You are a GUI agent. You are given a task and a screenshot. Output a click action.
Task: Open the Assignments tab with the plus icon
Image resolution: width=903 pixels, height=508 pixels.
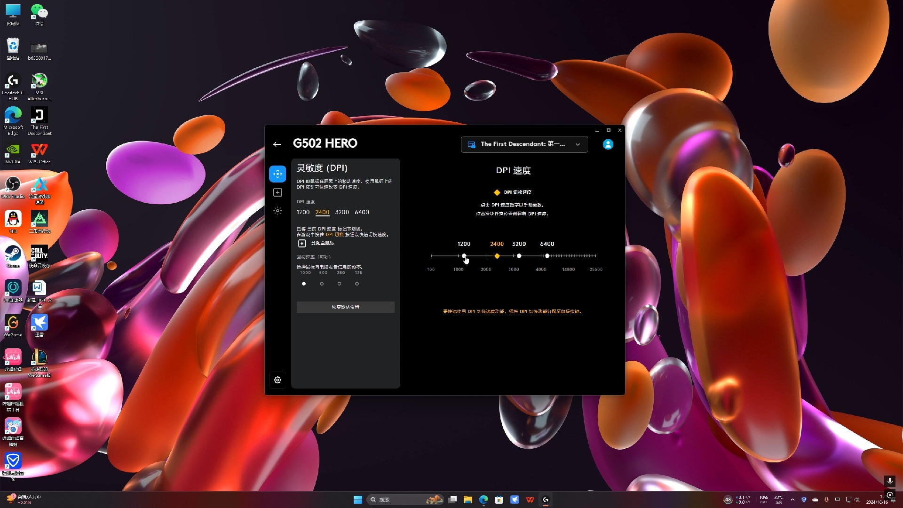pyautogui.click(x=277, y=192)
